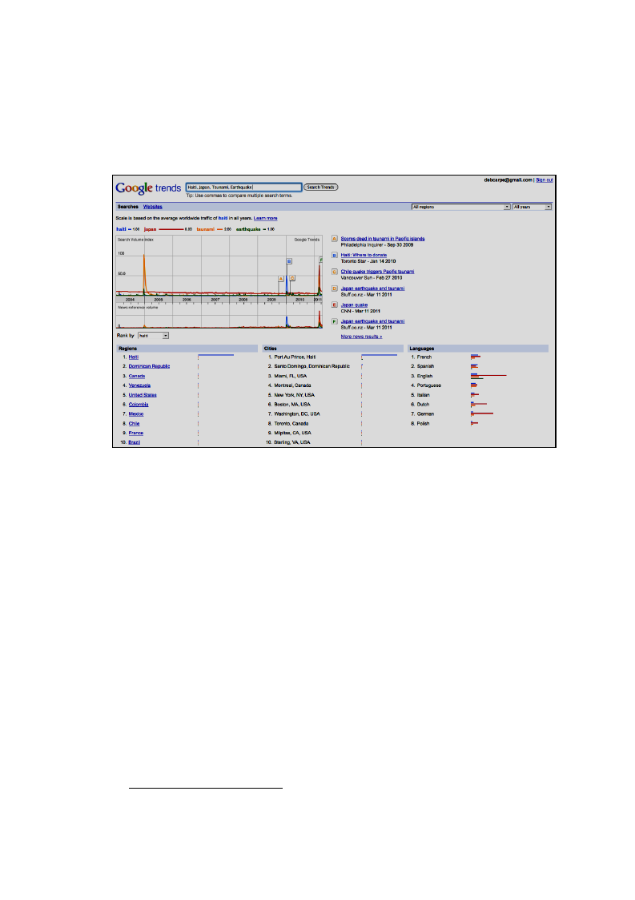Click the search terms input field
The image size is (635, 900).
click(243, 187)
